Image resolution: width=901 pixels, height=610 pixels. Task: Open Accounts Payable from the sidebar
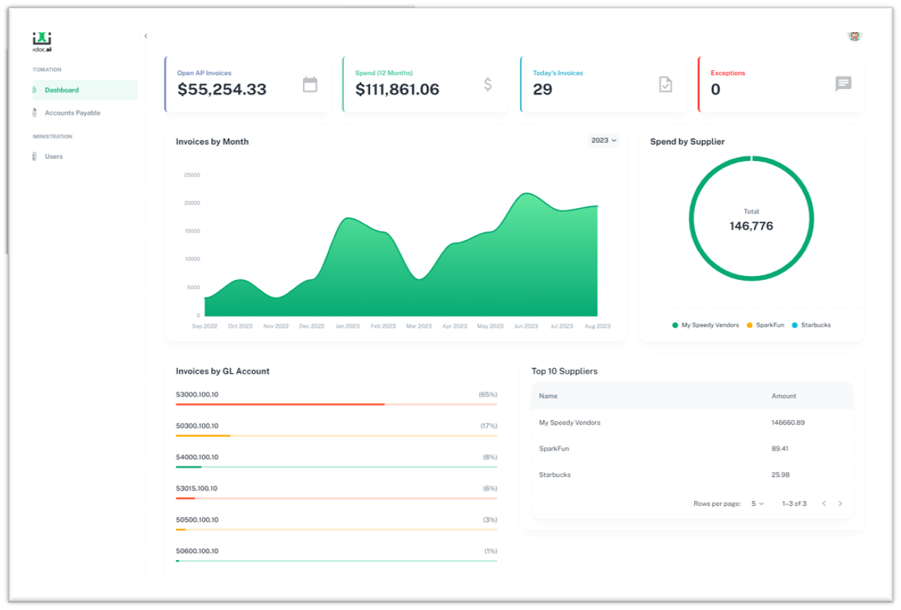(x=72, y=113)
